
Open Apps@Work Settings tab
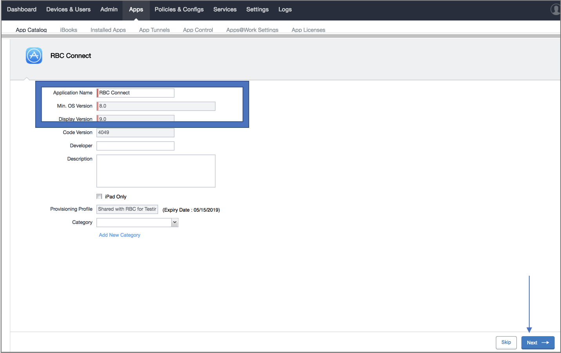tap(252, 30)
